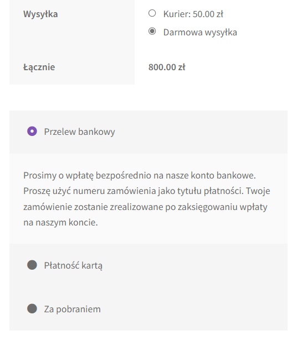Select the Płatność kartą radio circle
Image resolution: width=297 pixels, height=341 pixels.
click(x=32, y=265)
